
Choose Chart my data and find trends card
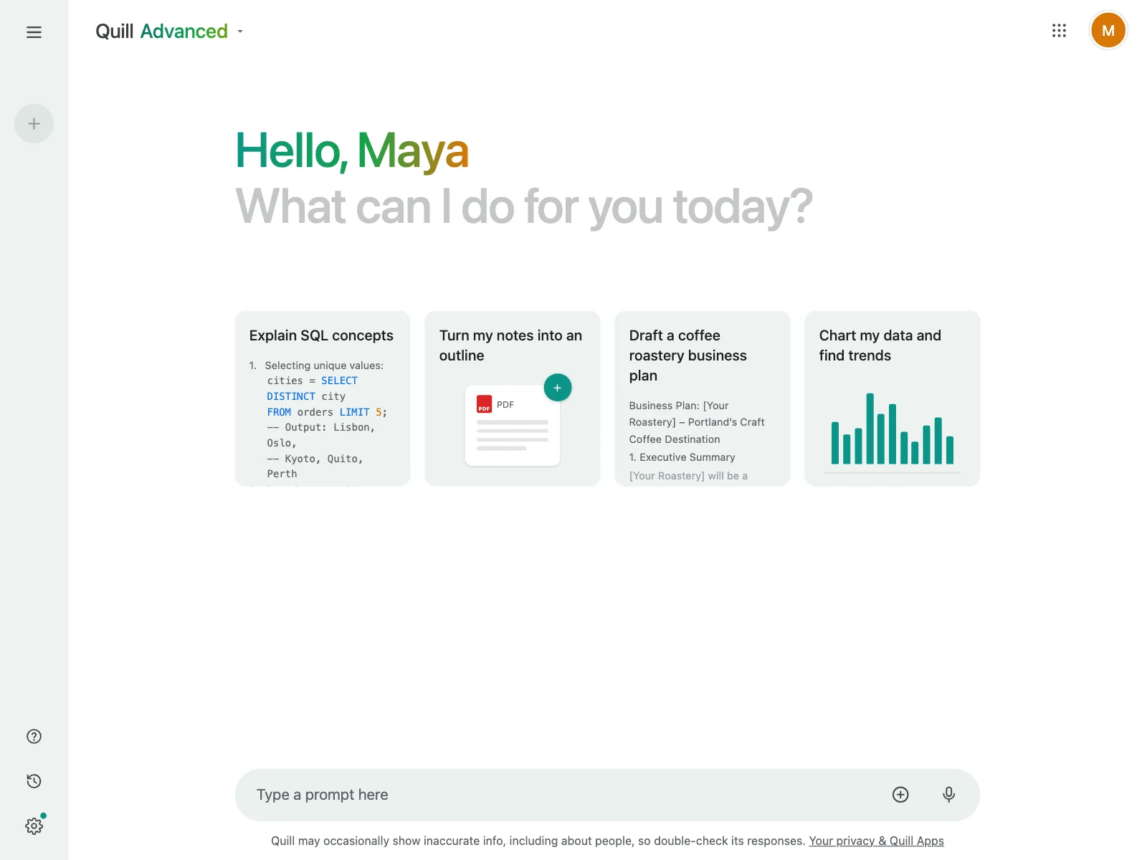[x=893, y=398]
